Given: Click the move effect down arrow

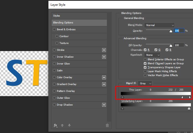Looking at the screenshot, I should click(70, 125).
